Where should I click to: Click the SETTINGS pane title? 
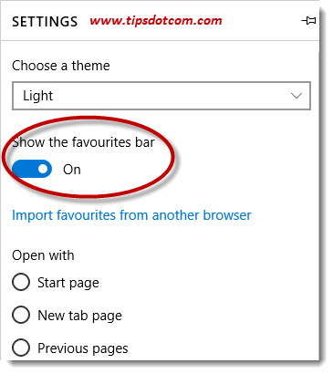(45, 22)
